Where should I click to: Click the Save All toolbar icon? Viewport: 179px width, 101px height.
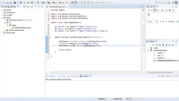coord(11,3)
